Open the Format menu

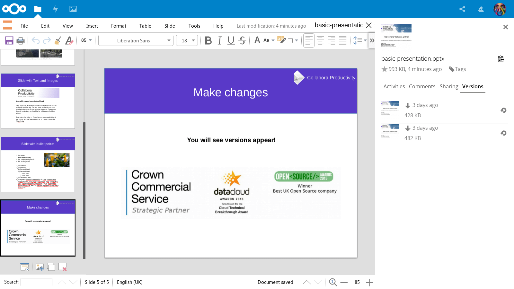point(119,26)
